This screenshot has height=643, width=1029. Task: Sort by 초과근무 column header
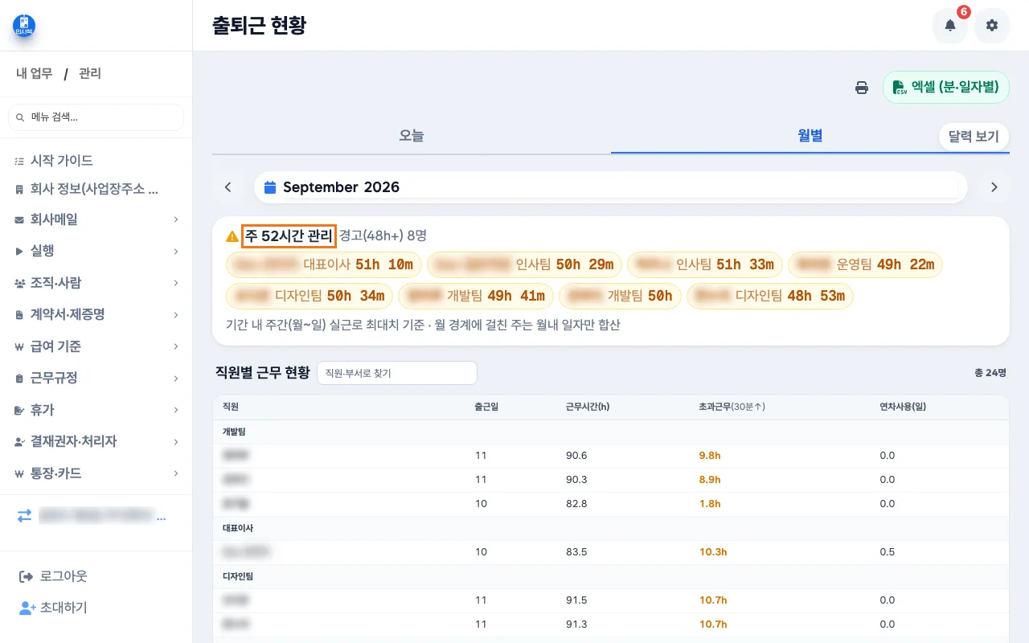(732, 407)
